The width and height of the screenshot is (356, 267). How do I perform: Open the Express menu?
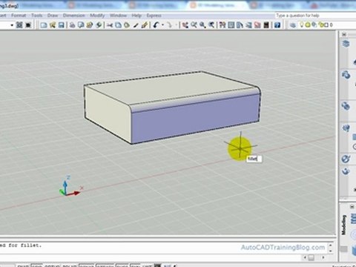click(154, 16)
